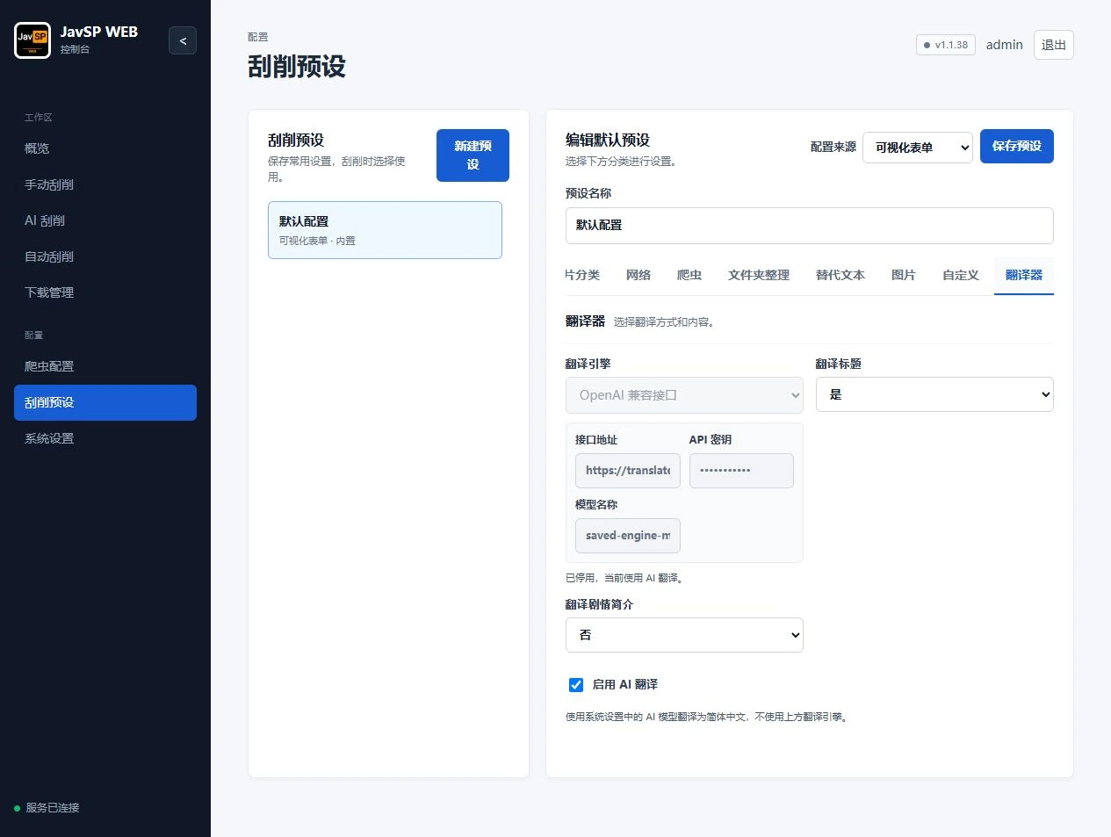Click the 已停用，当前使用 AI 翻译 note

(625, 578)
